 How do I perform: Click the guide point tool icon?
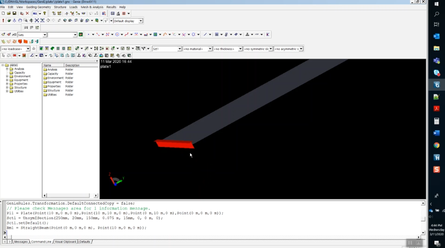click(88, 35)
